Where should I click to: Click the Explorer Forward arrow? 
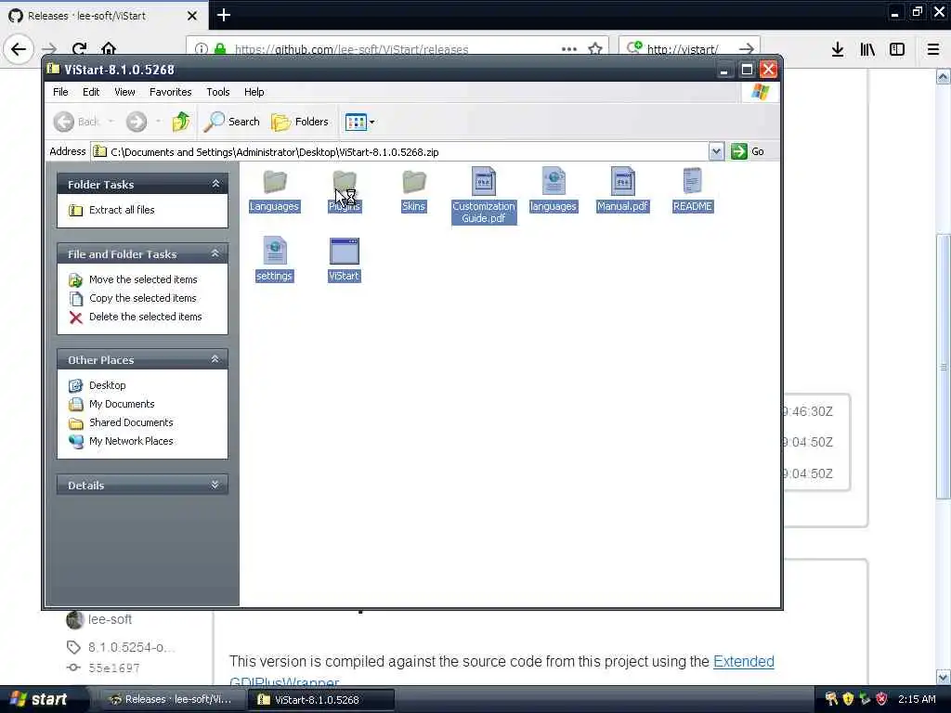click(137, 122)
